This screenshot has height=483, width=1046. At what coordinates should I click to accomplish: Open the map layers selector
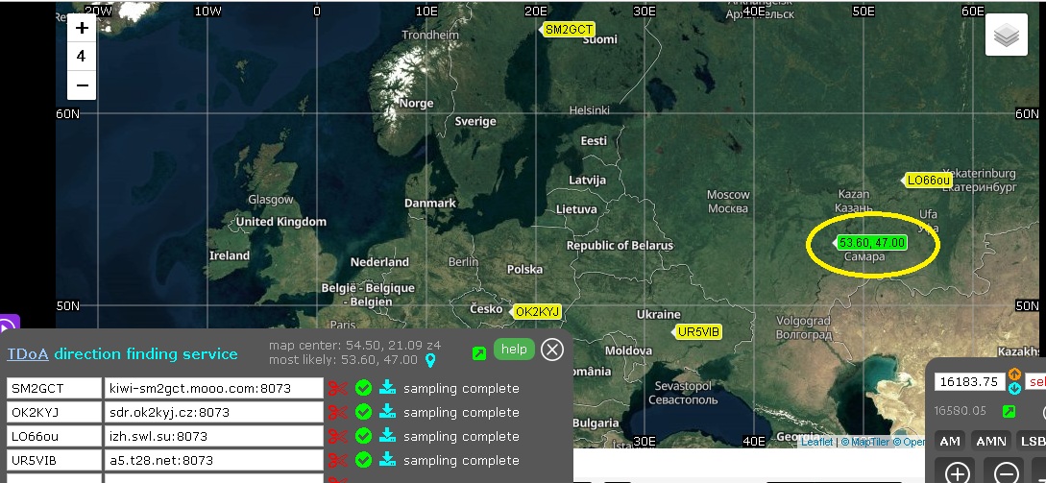coord(1007,35)
